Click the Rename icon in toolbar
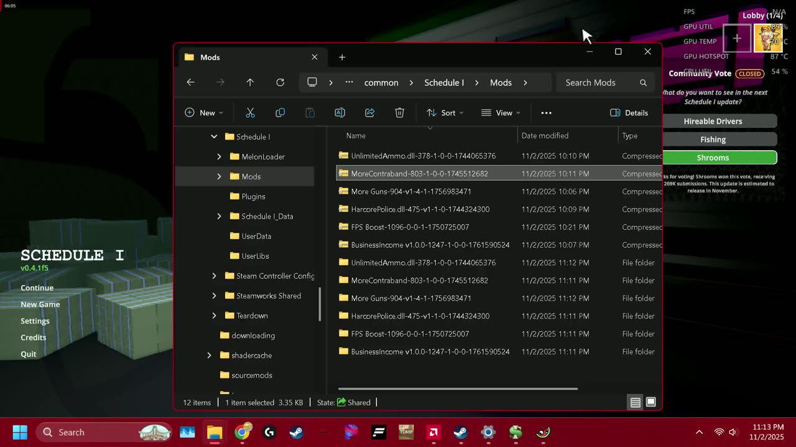This screenshot has height=447, width=796. point(340,113)
